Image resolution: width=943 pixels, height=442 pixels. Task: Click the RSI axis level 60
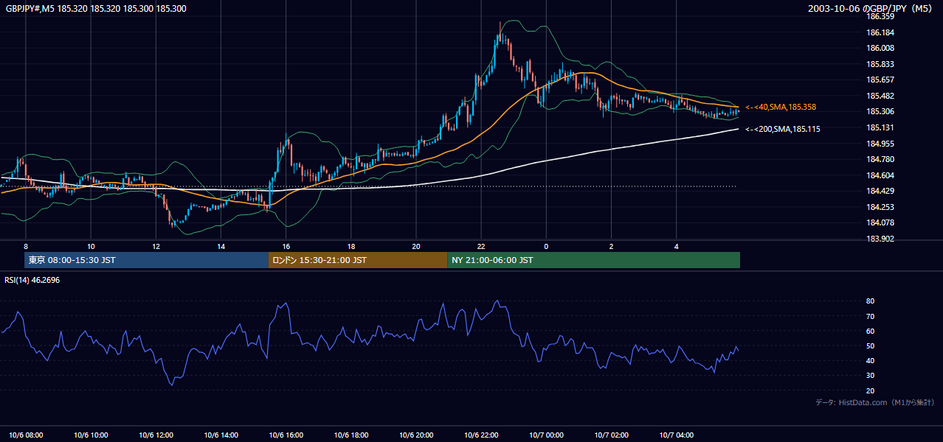coord(871,331)
